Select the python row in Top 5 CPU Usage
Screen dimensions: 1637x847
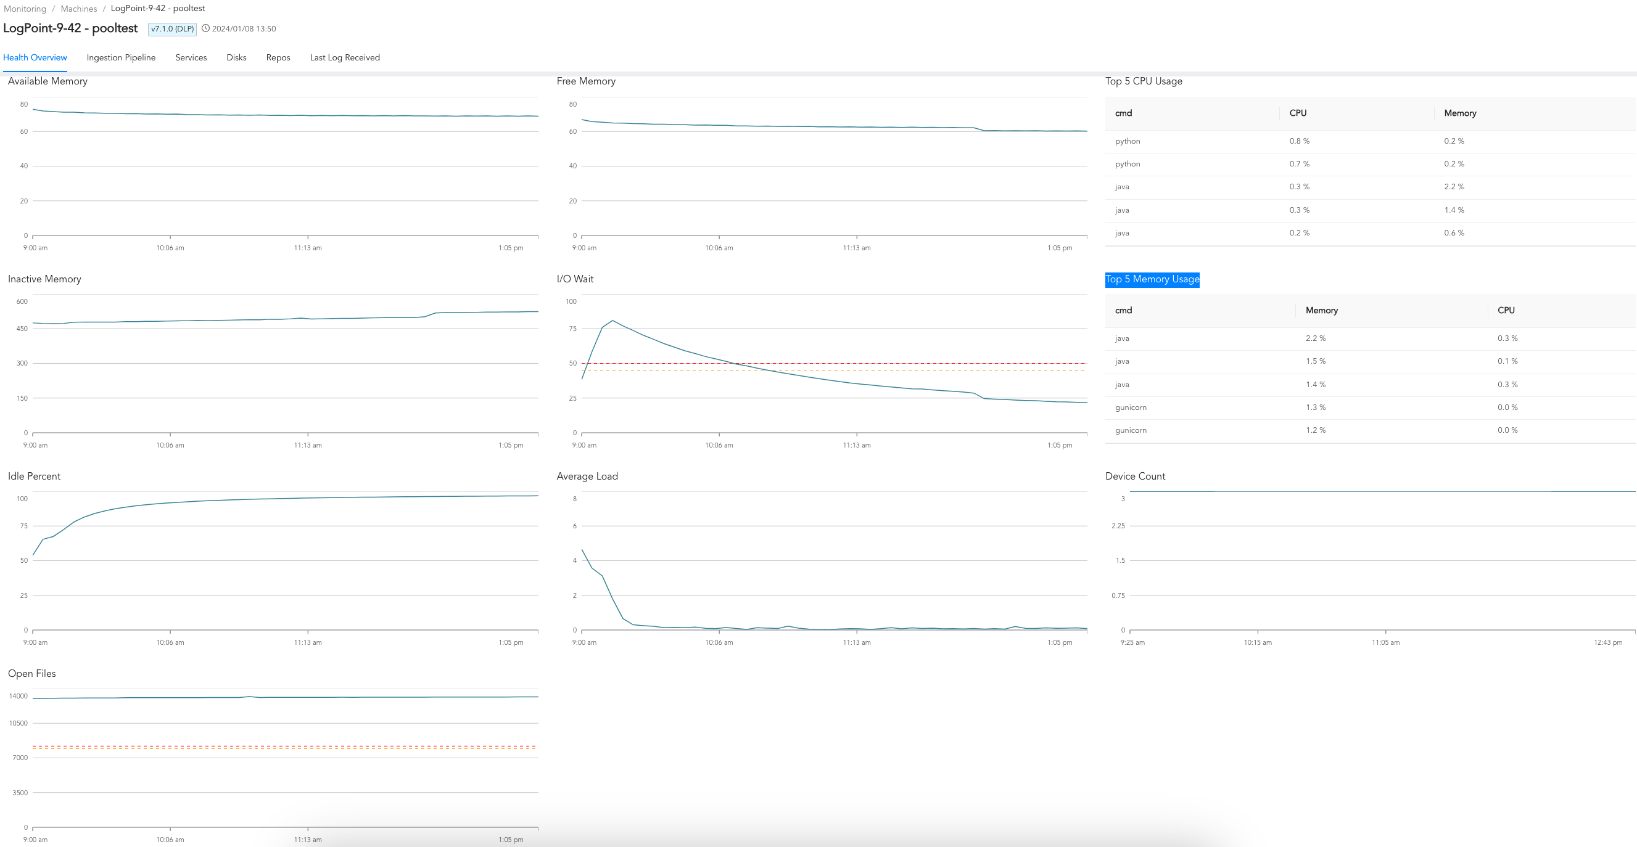1128,141
